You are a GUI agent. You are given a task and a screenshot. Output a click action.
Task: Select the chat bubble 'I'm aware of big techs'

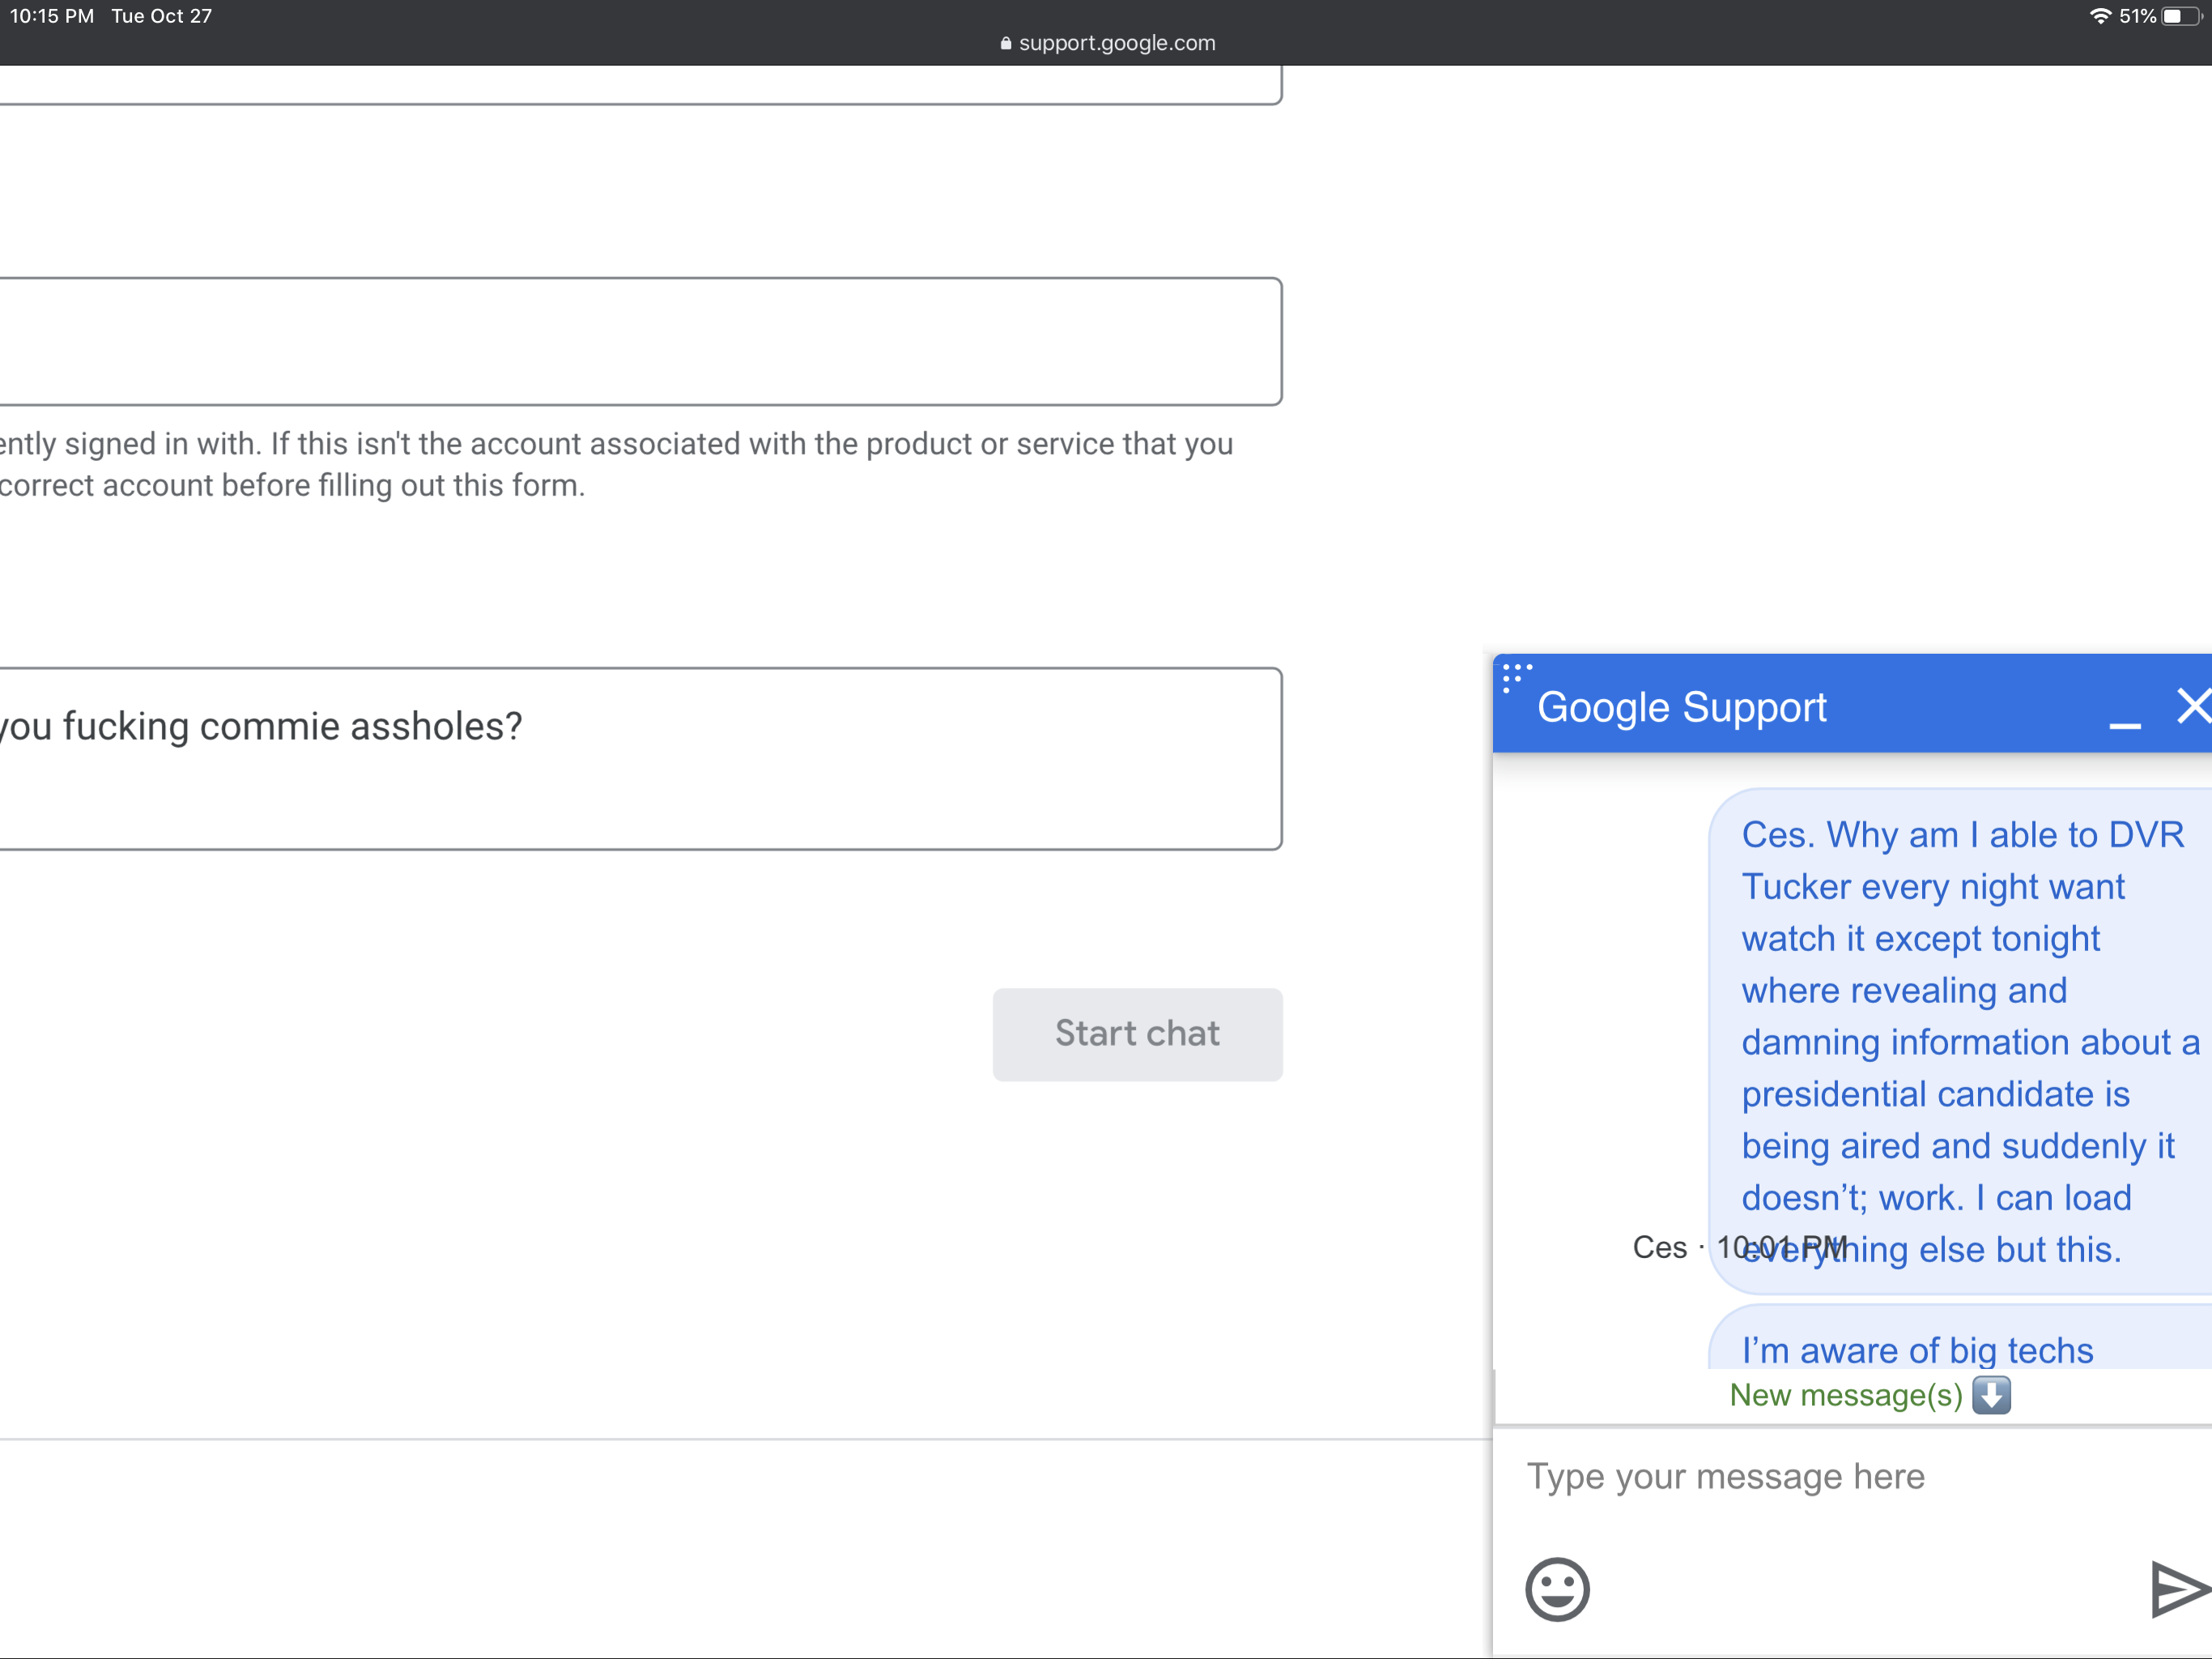[x=1960, y=1337]
